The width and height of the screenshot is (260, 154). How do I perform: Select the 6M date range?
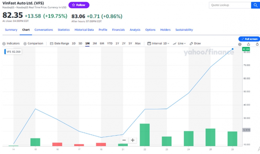102,43
